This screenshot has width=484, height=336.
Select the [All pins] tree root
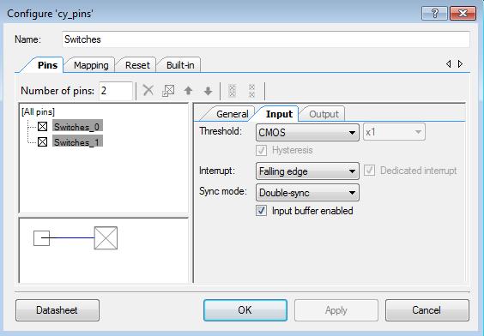38,111
